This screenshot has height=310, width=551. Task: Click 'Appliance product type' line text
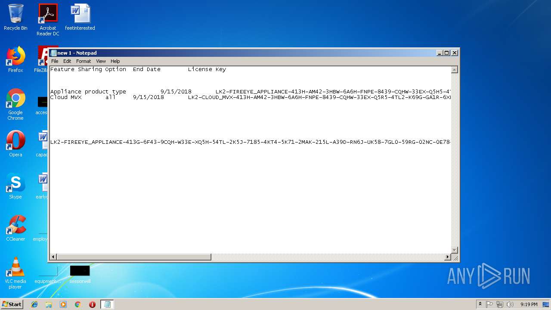88,92
